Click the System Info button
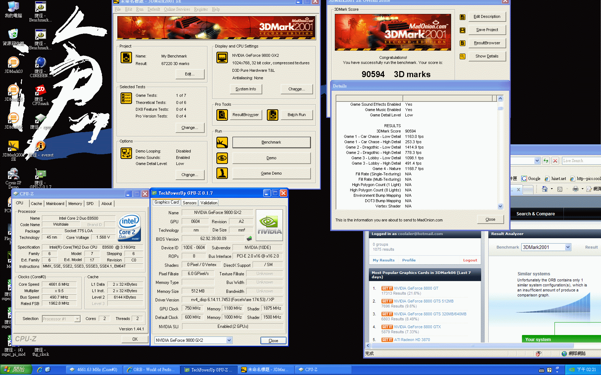The width and height of the screenshot is (601, 375). [246, 89]
